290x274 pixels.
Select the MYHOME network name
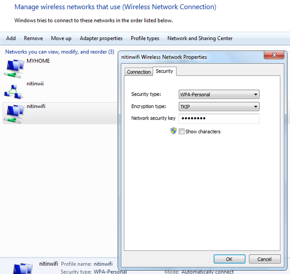38,61
